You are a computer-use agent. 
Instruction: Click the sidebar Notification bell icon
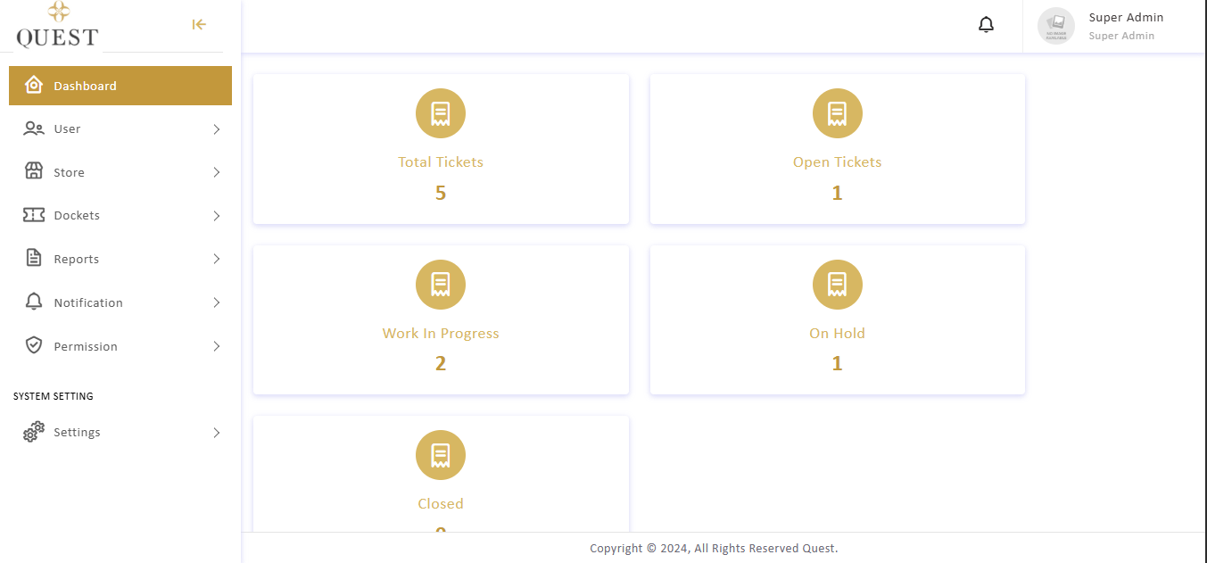[x=34, y=302]
